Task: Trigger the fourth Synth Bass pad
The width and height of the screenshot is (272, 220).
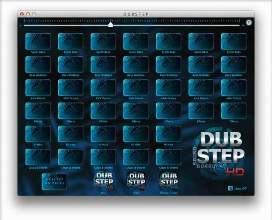Action: 136,41
